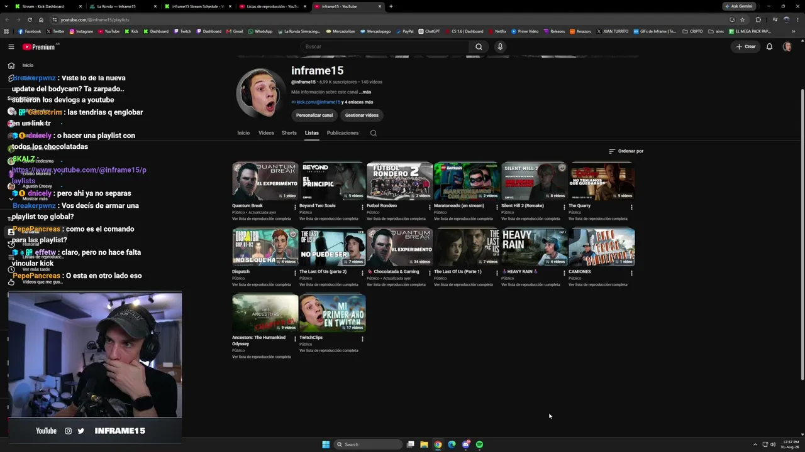The height and width of the screenshot is (452, 805).
Task: Click the YouTube Premium logo
Action: pos(39,46)
